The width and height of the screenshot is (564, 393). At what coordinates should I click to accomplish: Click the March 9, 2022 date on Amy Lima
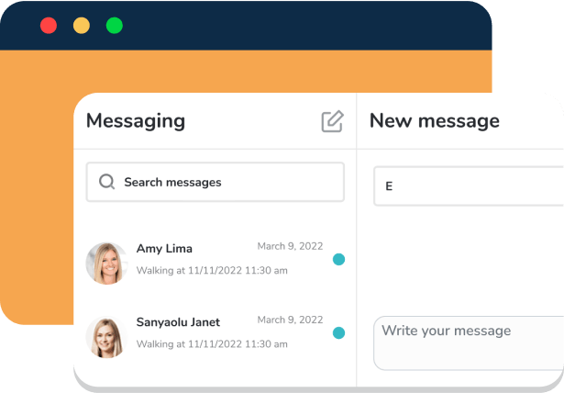290,246
